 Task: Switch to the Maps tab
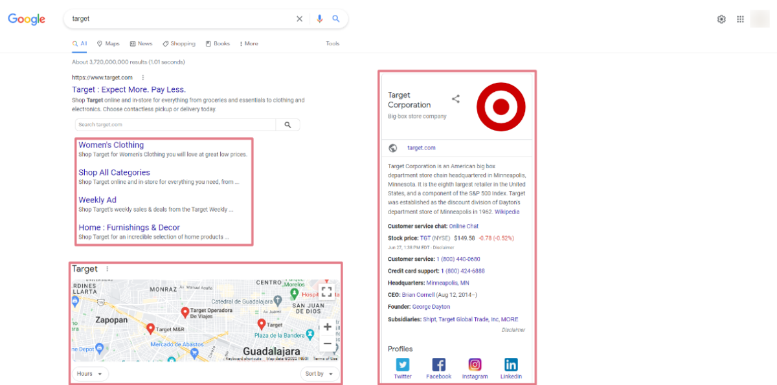point(108,44)
